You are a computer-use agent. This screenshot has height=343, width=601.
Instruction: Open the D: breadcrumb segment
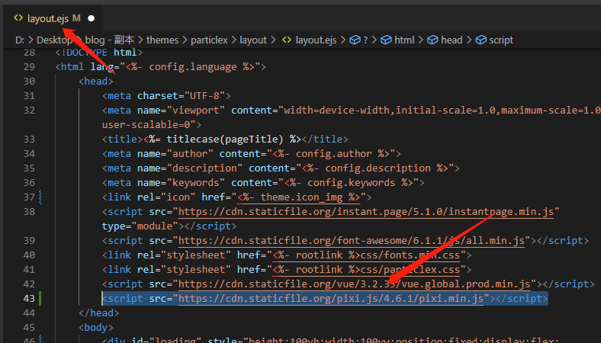(x=20, y=40)
